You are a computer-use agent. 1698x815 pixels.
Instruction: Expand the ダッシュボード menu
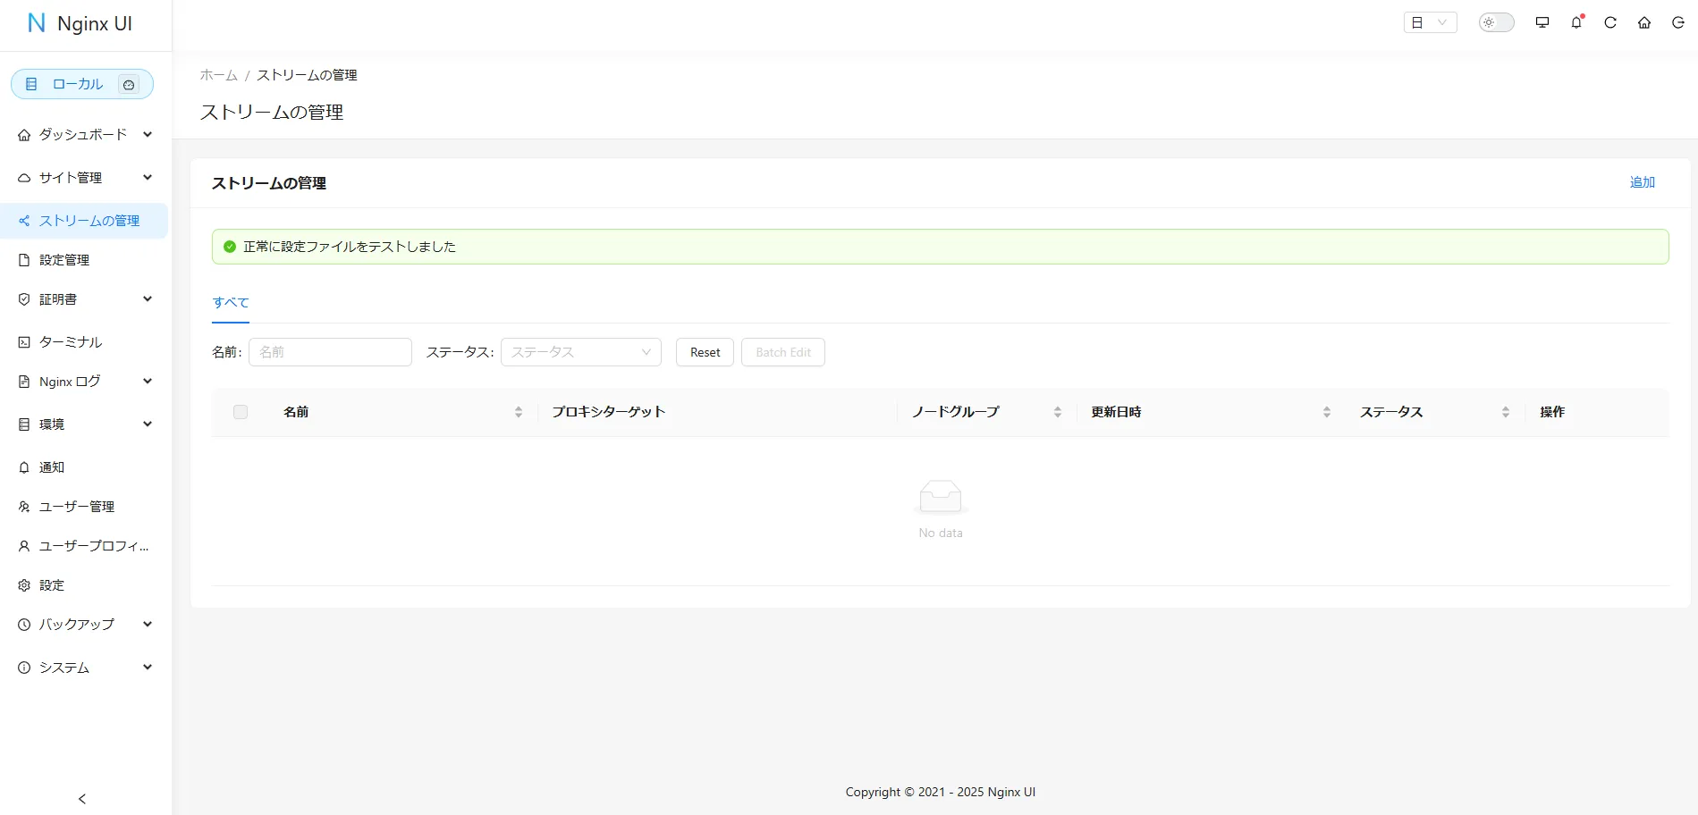pos(84,135)
